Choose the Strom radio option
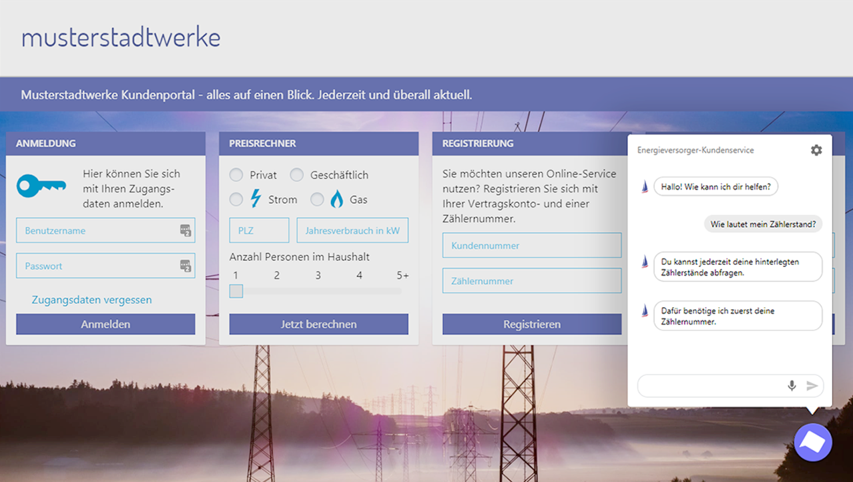The width and height of the screenshot is (853, 482). [x=236, y=199]
